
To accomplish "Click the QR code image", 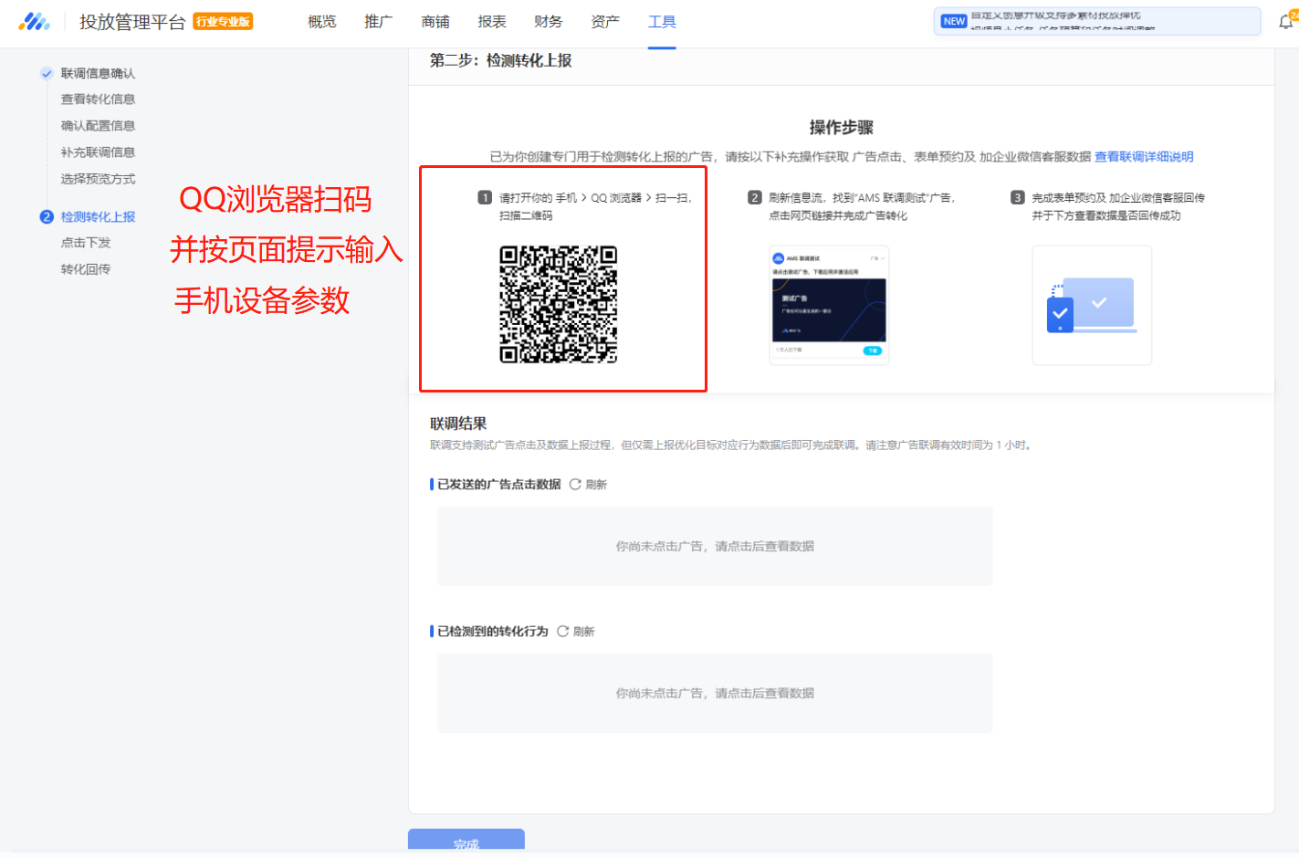I will coord(559,305).
